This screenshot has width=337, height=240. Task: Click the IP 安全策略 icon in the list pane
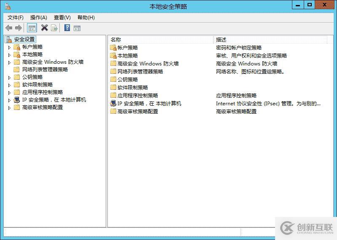click(113, 103)
